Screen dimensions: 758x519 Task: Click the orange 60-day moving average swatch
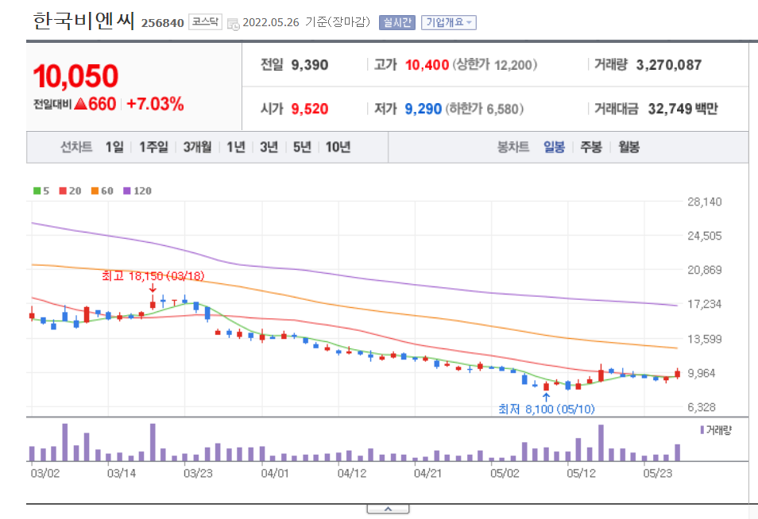(x=95, y=190)
